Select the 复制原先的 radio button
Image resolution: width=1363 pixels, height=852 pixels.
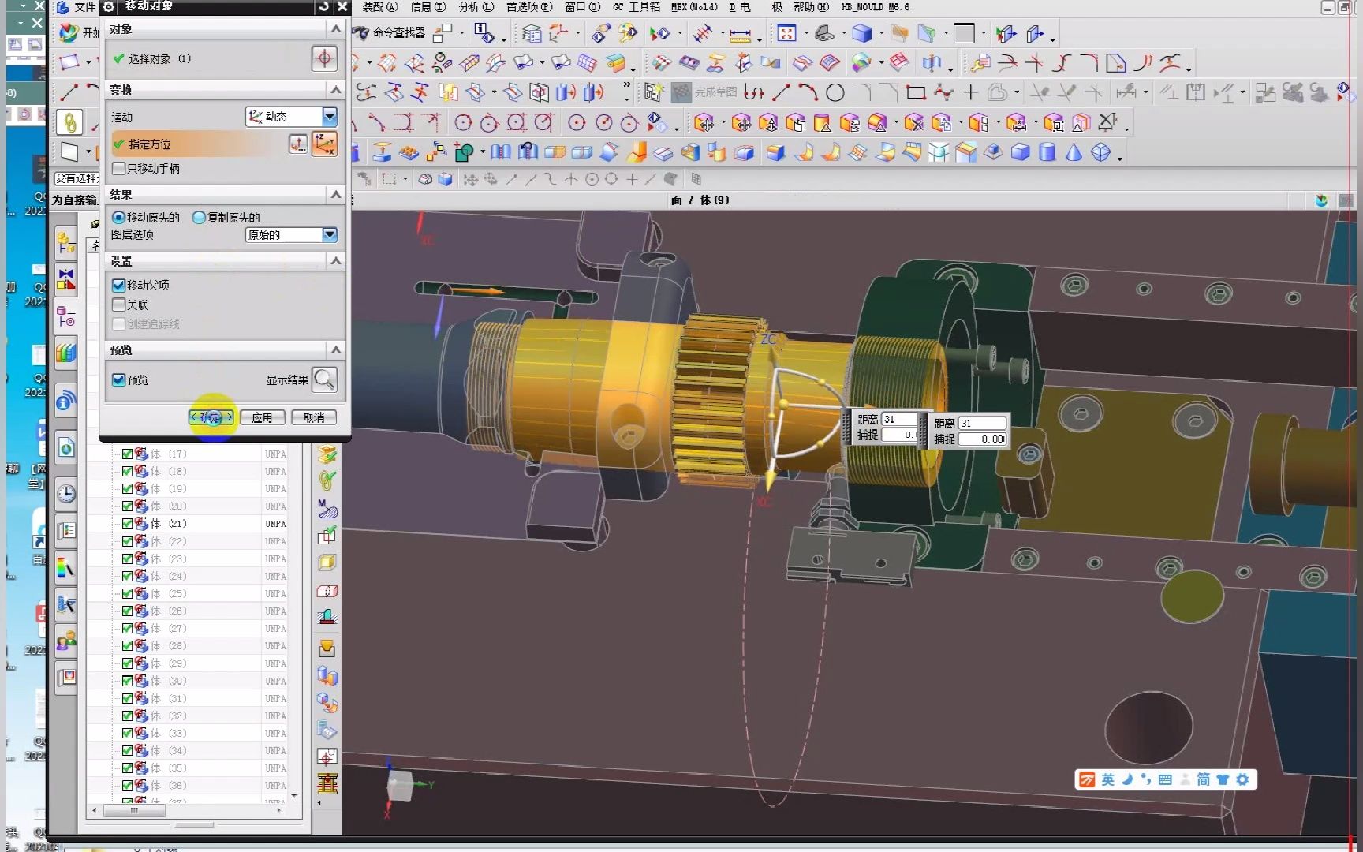(x=199, y=217)
